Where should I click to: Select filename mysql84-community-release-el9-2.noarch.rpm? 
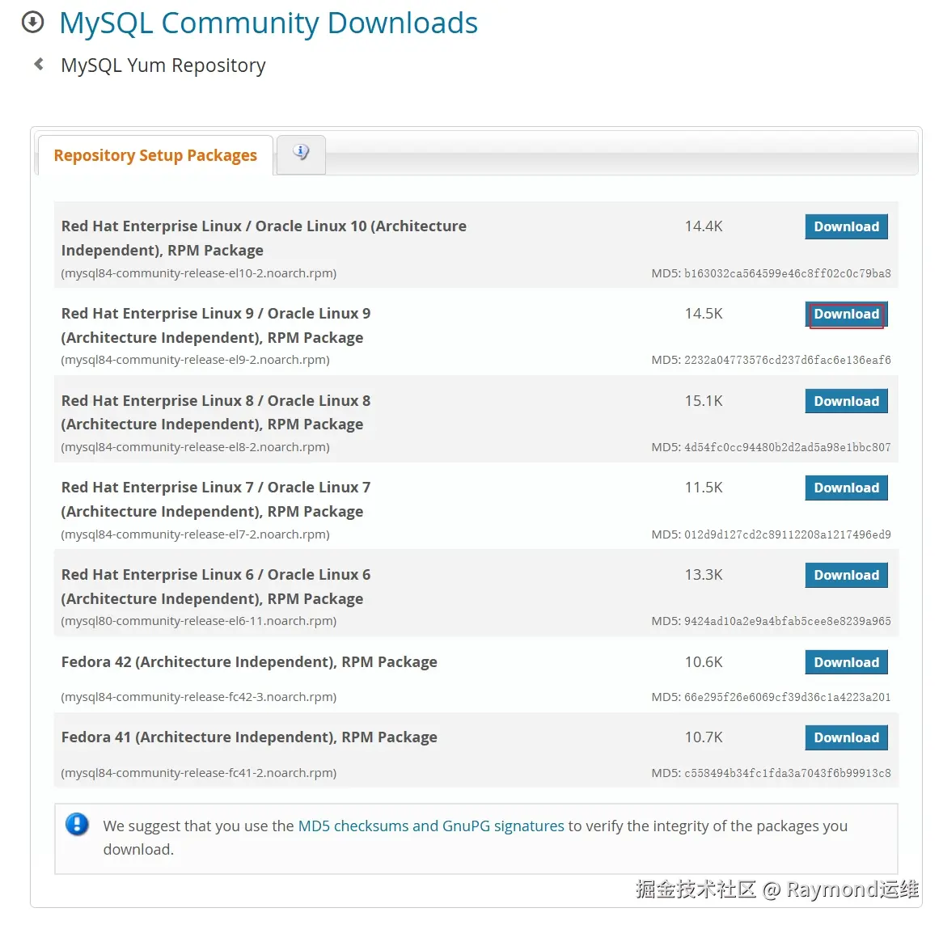195,360
